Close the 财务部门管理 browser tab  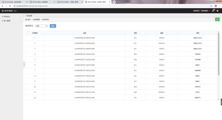(110, 2)
